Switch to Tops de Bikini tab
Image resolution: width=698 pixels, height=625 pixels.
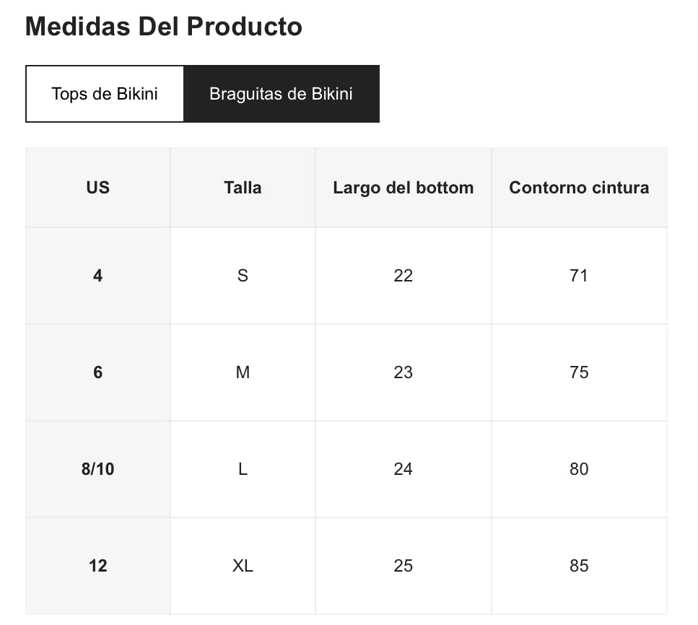point(105,94)
